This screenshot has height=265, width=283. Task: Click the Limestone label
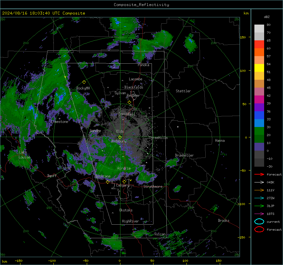pos(59,122)
